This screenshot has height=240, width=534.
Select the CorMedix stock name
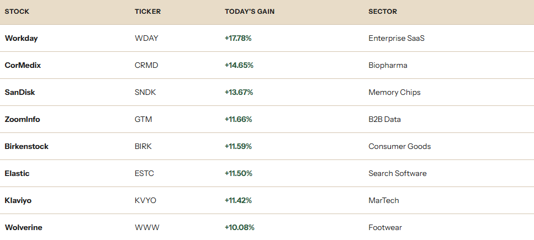pos(23,65)
